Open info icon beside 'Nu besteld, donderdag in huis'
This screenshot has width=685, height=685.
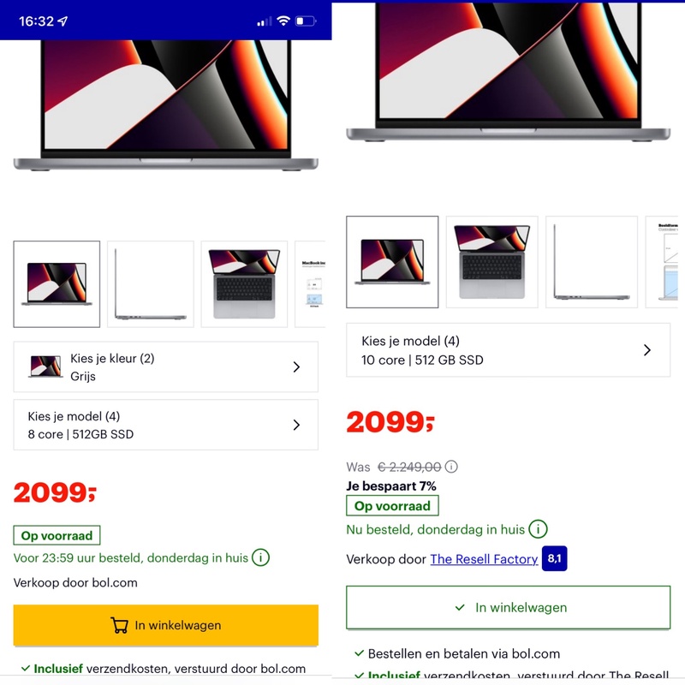[538, 529]
